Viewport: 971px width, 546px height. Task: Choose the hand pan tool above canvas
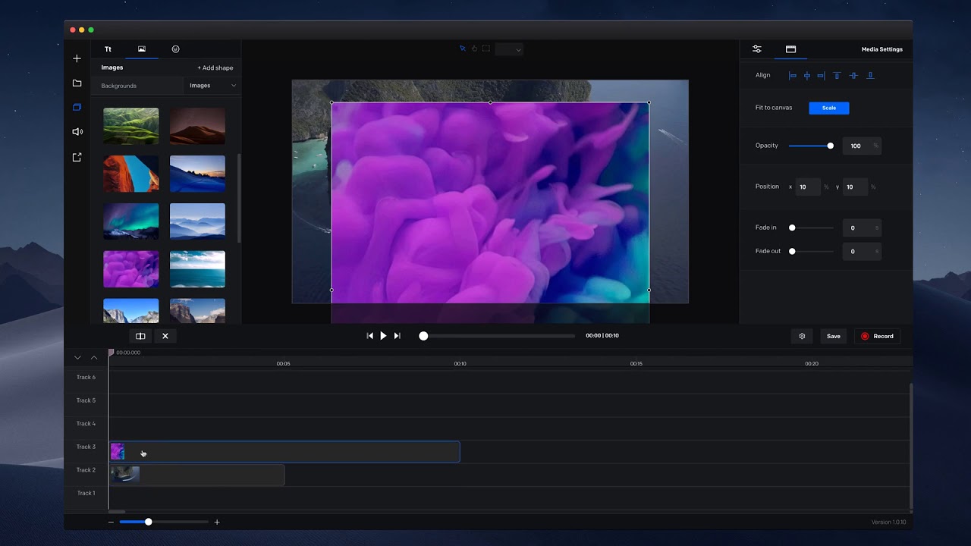[474, 49]
